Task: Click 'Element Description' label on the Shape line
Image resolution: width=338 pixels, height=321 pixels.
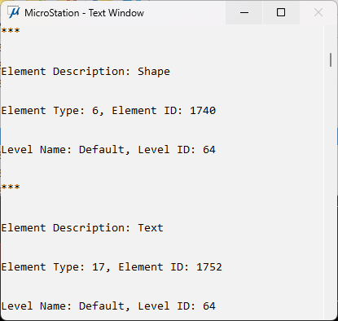Action: 66,72
